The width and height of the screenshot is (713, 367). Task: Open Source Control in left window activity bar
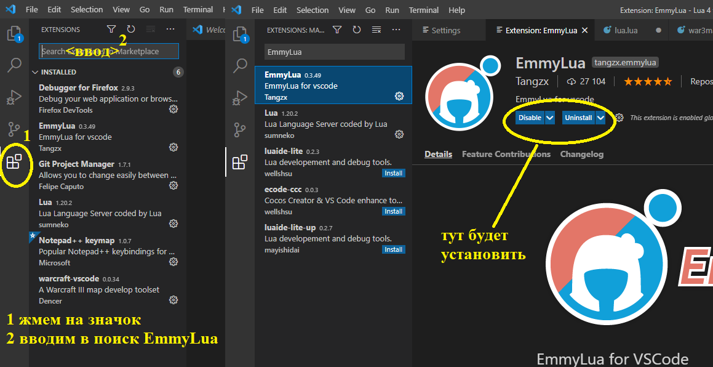click(15, 129)
